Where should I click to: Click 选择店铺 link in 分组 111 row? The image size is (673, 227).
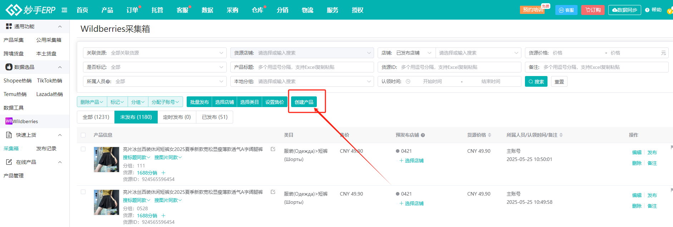click(x=412, y=161)
